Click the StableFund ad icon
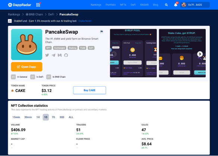218x156 pixels. (x=10, y=21)
